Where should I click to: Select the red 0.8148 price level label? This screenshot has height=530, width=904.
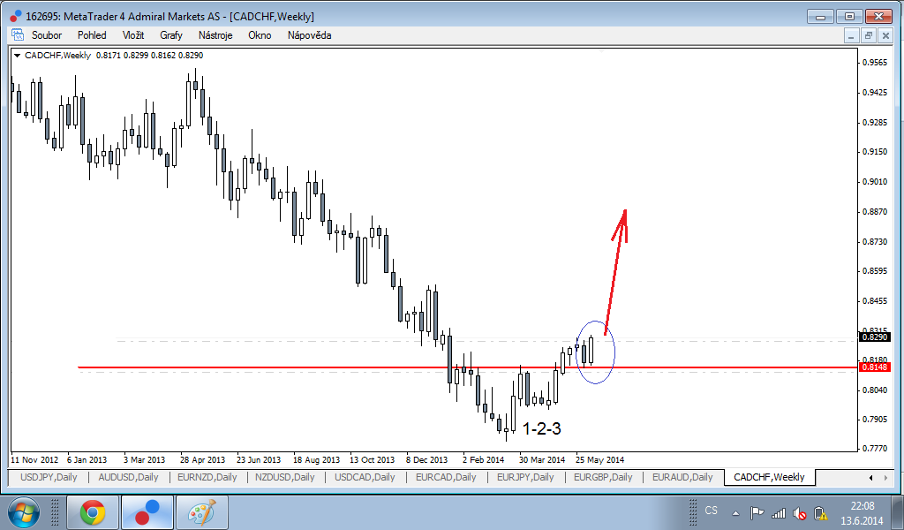875,367
